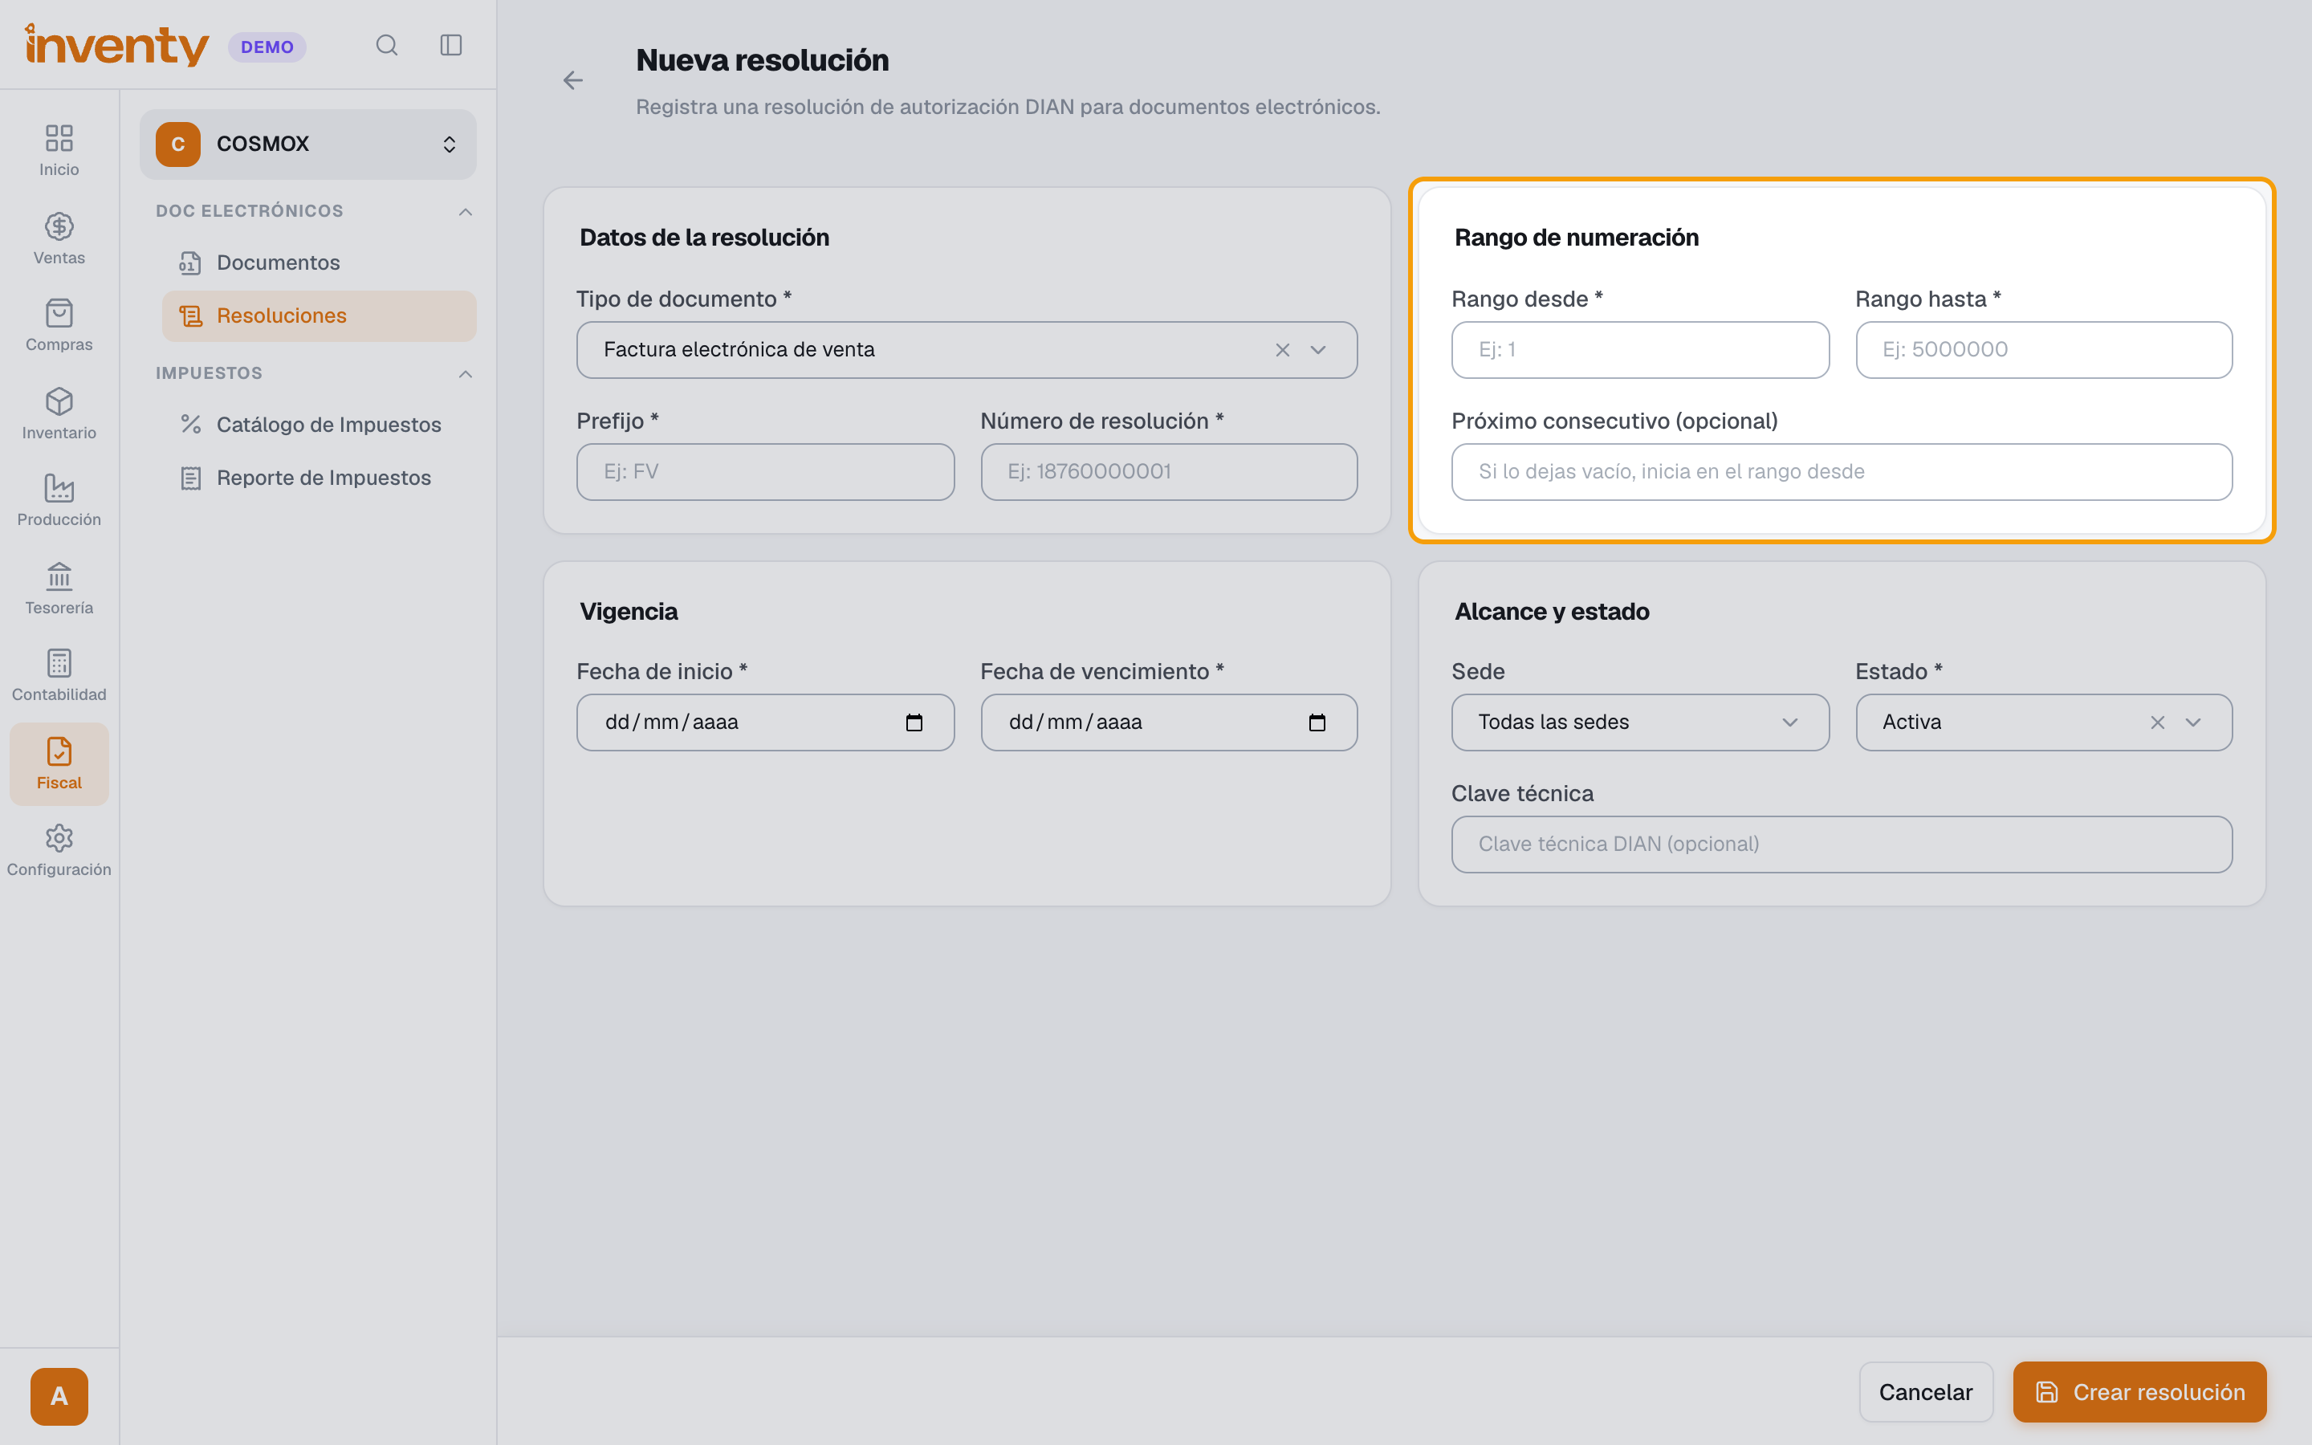This screenshot has height=1445, width=2312.
Task: Open the calendar picker for Fecha de vencimiento
Action: click(1317, 722)
